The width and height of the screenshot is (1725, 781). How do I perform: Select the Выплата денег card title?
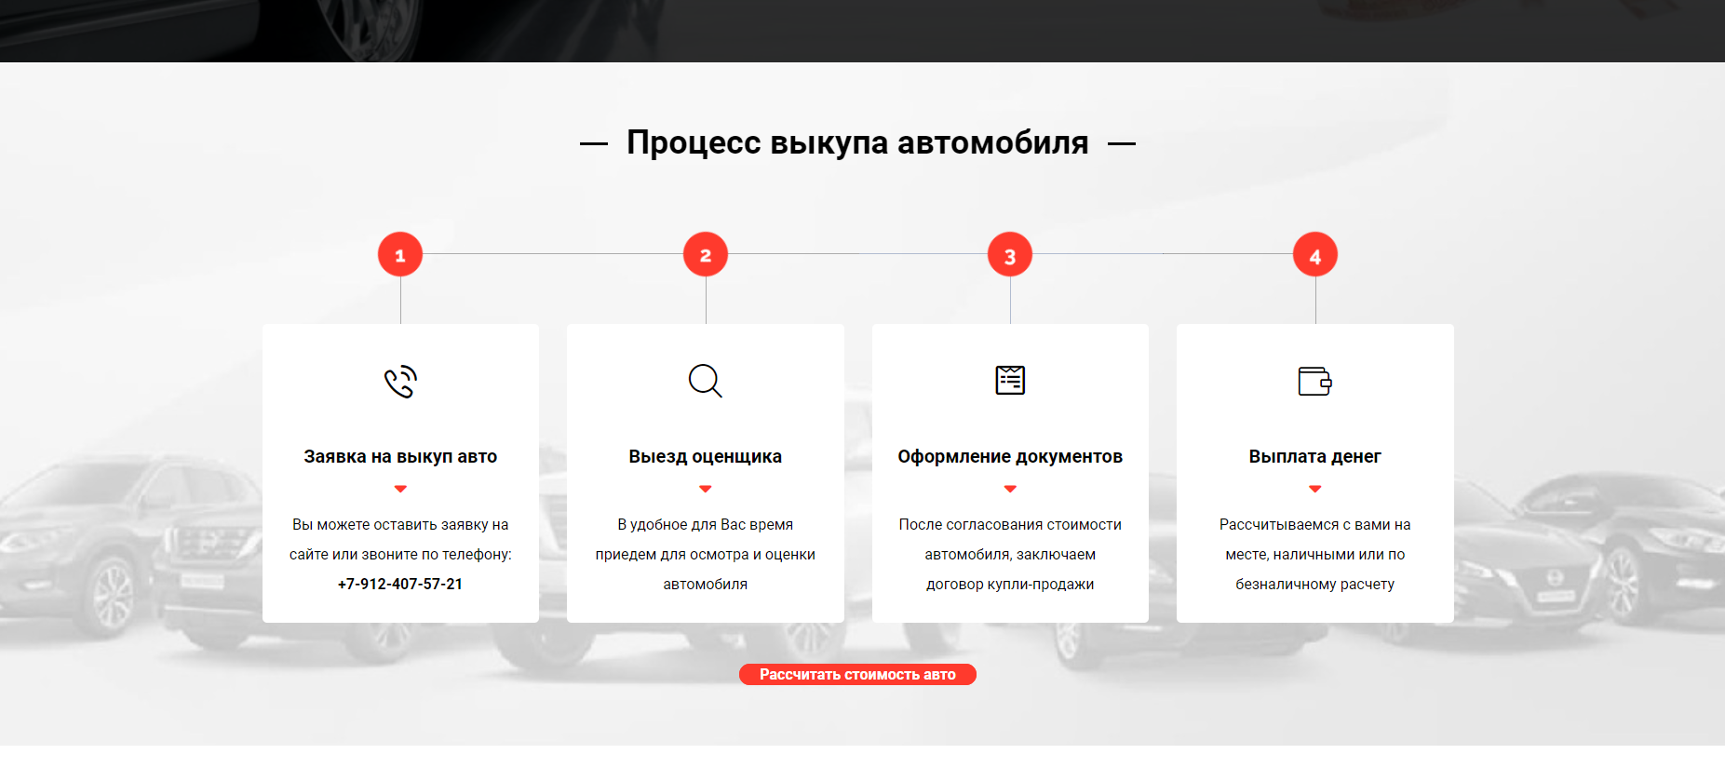pyautogui.click(x=1314, y=457)
